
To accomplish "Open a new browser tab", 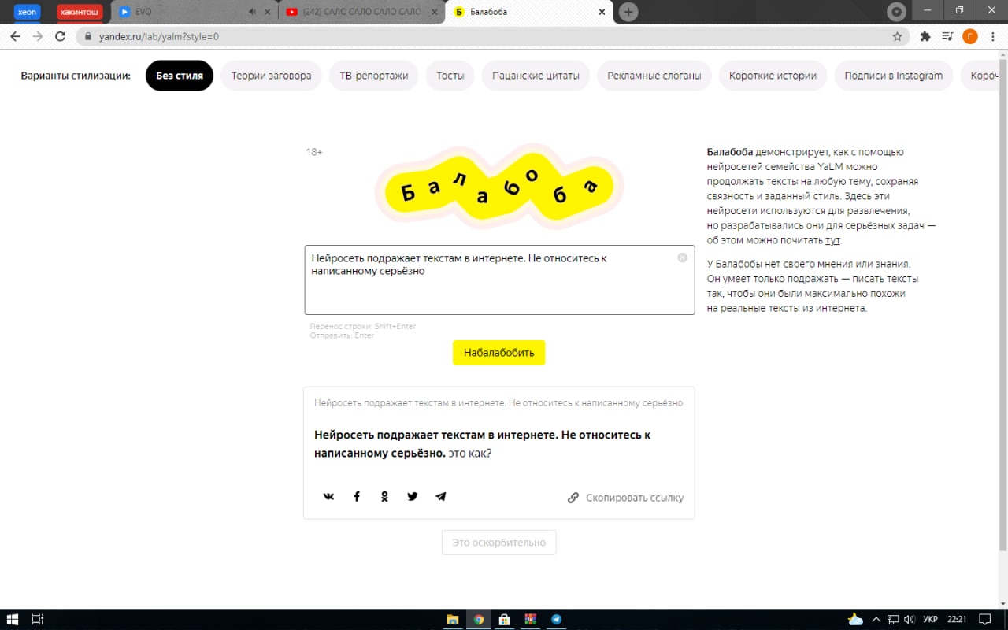I will (x=628, y=12).
